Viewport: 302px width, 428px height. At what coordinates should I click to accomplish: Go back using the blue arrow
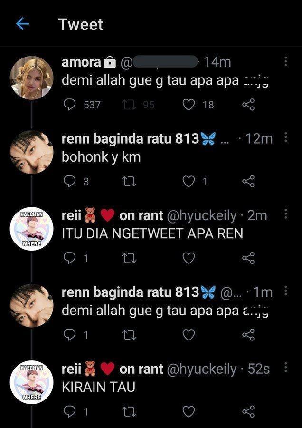click(23, 24)
